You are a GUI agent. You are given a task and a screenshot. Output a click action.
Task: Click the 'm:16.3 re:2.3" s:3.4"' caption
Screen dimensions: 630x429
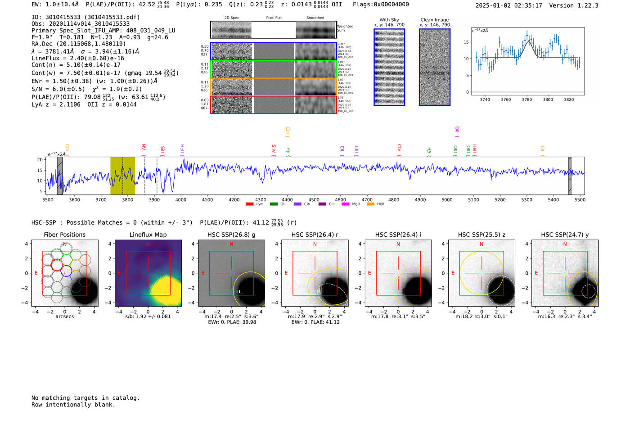click(565, 316)
